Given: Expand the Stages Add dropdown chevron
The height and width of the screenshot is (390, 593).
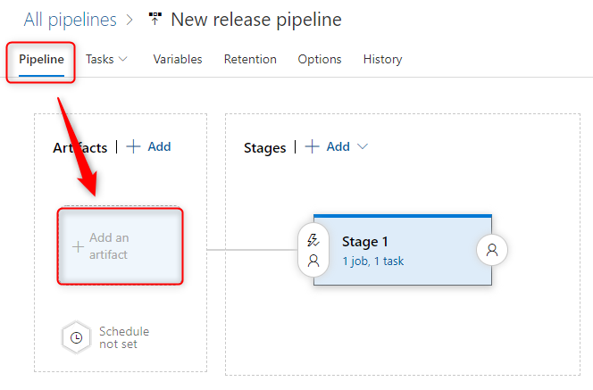Looking at the screenshot, I should pyautogui.click(x=363, y=147).
